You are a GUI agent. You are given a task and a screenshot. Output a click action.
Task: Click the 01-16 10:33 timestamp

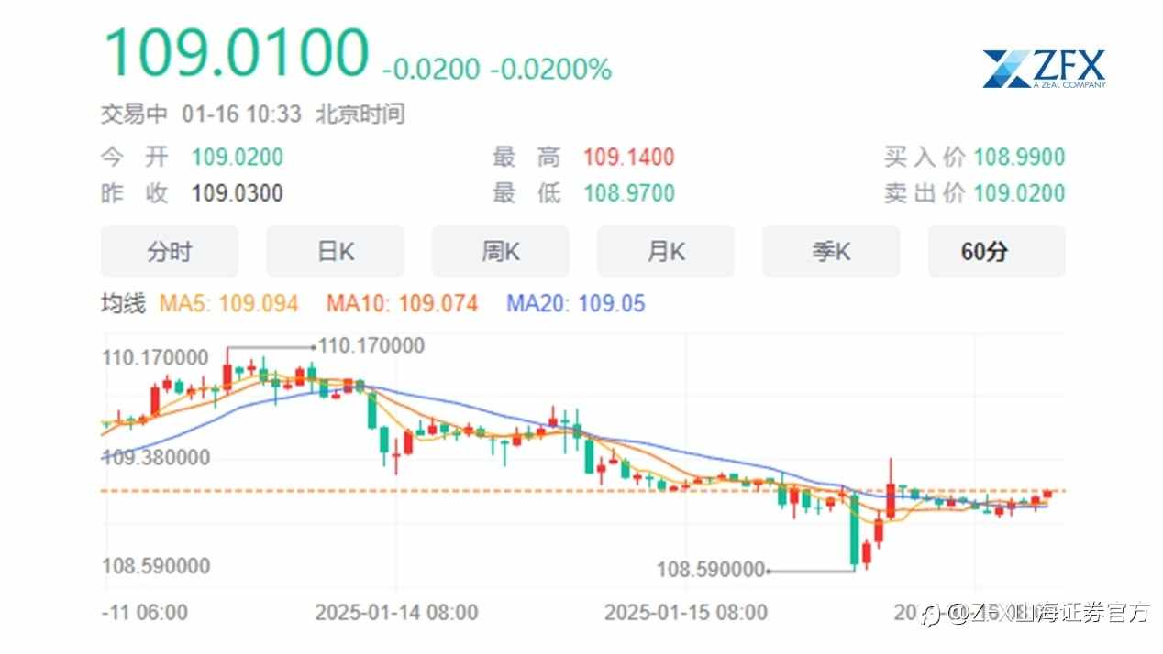[241, 114]
